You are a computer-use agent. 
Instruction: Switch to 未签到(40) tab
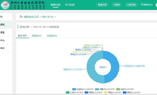coord(52,36)
